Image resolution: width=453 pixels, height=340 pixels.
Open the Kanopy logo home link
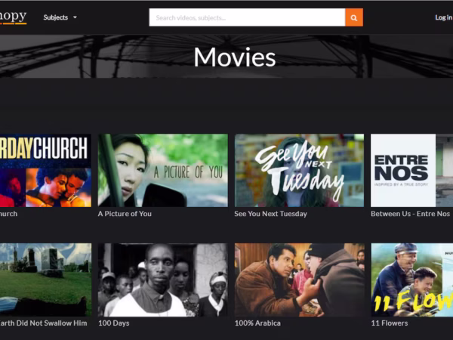(x=13, y=17)
